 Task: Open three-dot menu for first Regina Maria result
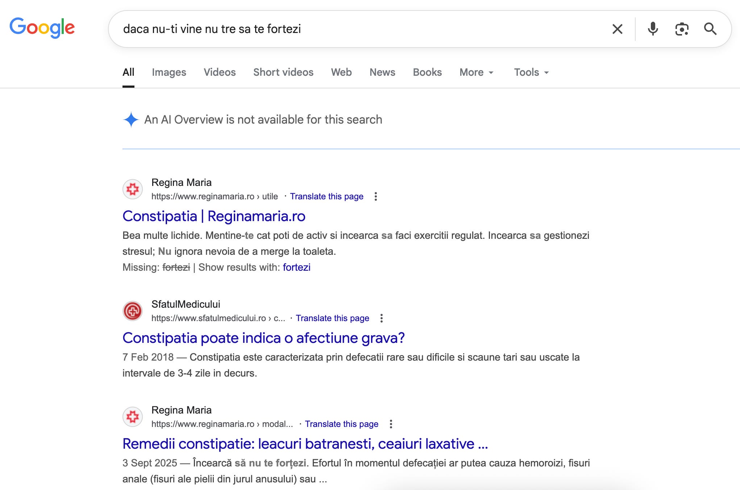point(376,196)
